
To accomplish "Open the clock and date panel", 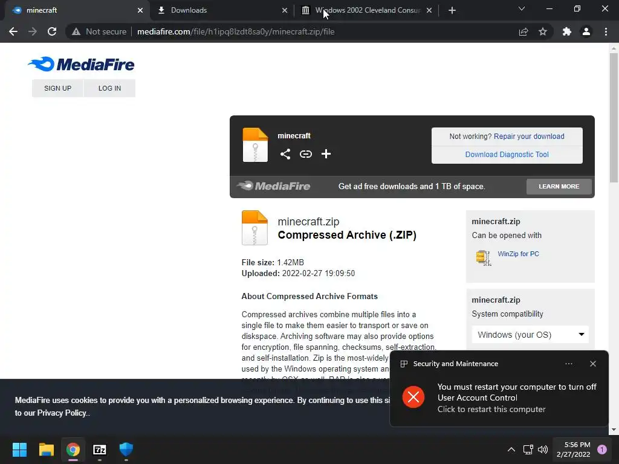I will click(573, 449).
